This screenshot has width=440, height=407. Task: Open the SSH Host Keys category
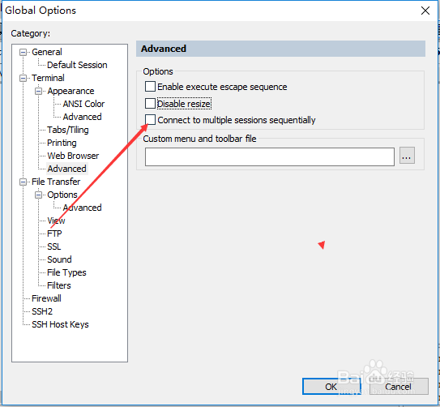click(x=60, y=324)
